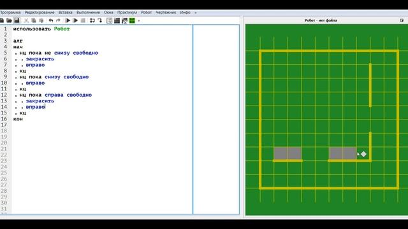The image size is (408, 229).
Task: Detach the Robot panel with its corner button
Action: (x=402, y=20)
